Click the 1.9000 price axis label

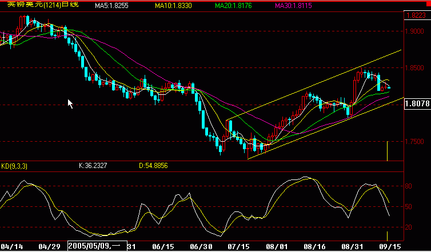pyautogui.click(x=414, y=31)
